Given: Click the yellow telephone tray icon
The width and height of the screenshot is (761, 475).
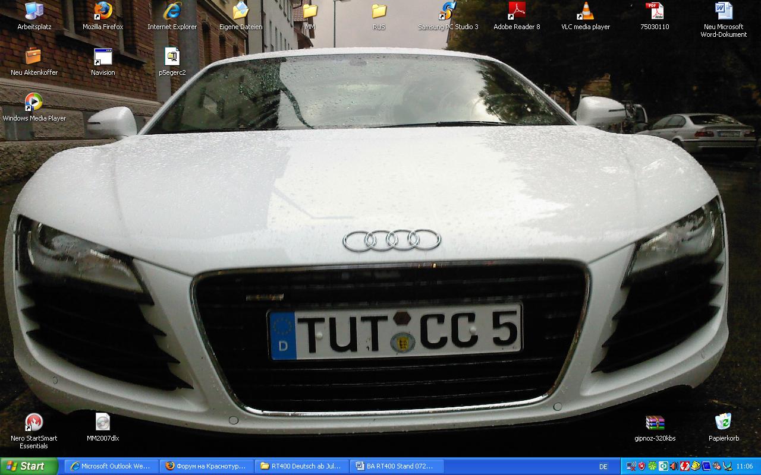Looking at the screenshot, I should 696,466.
